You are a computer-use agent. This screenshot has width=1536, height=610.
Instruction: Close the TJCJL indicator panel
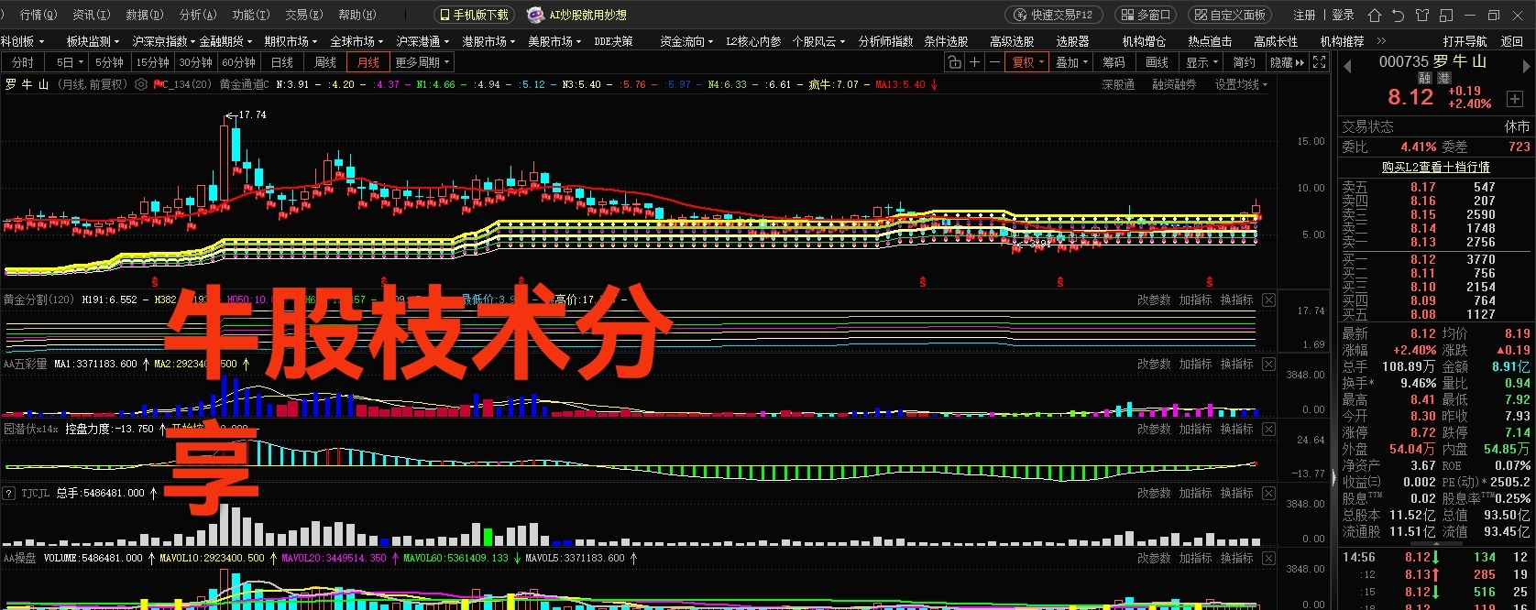tap(1268, 494)
